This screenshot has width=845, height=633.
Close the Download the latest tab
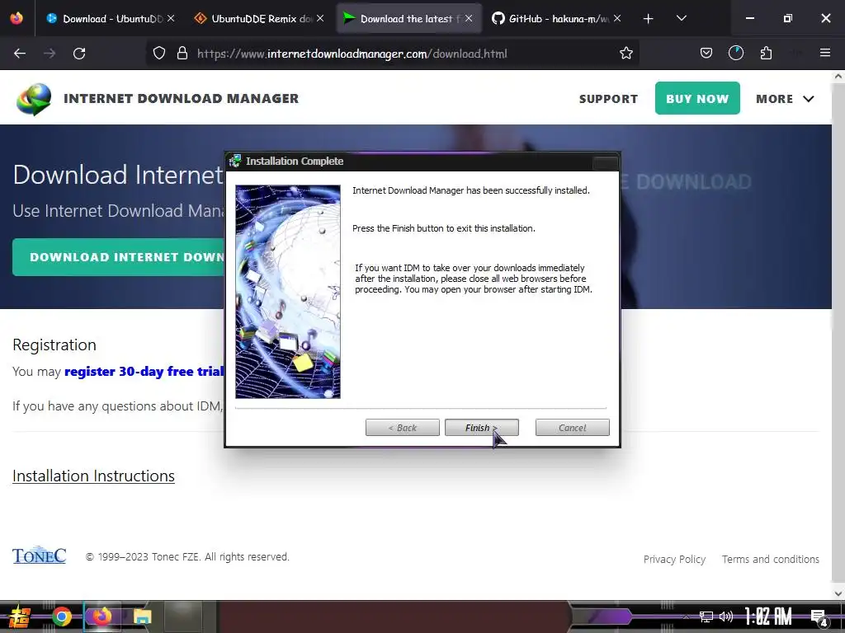[x=469, y=18]
